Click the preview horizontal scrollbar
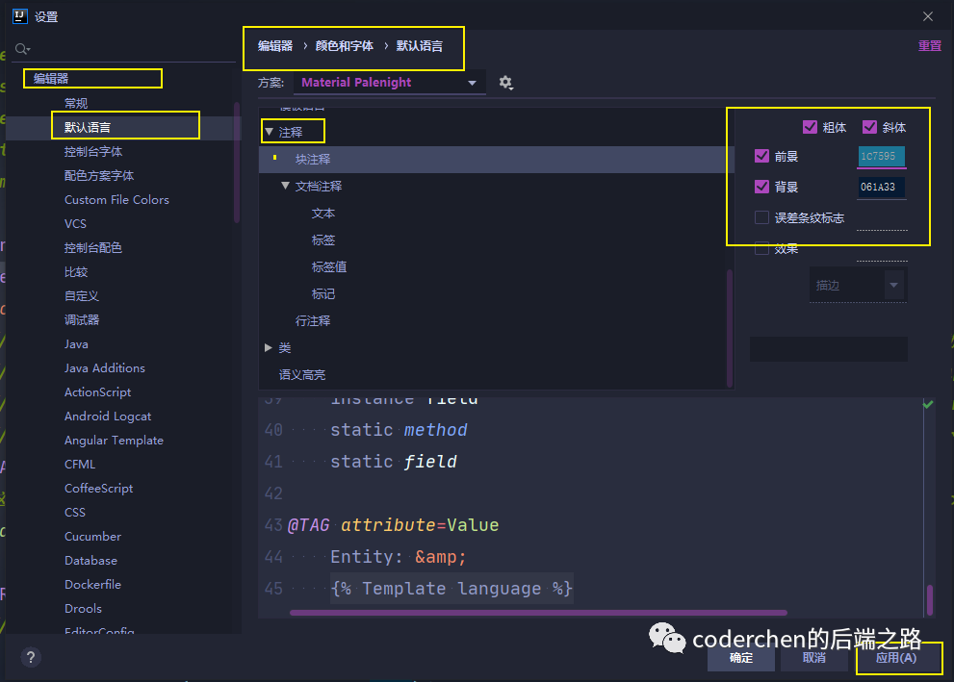 [x=538, y=613]
